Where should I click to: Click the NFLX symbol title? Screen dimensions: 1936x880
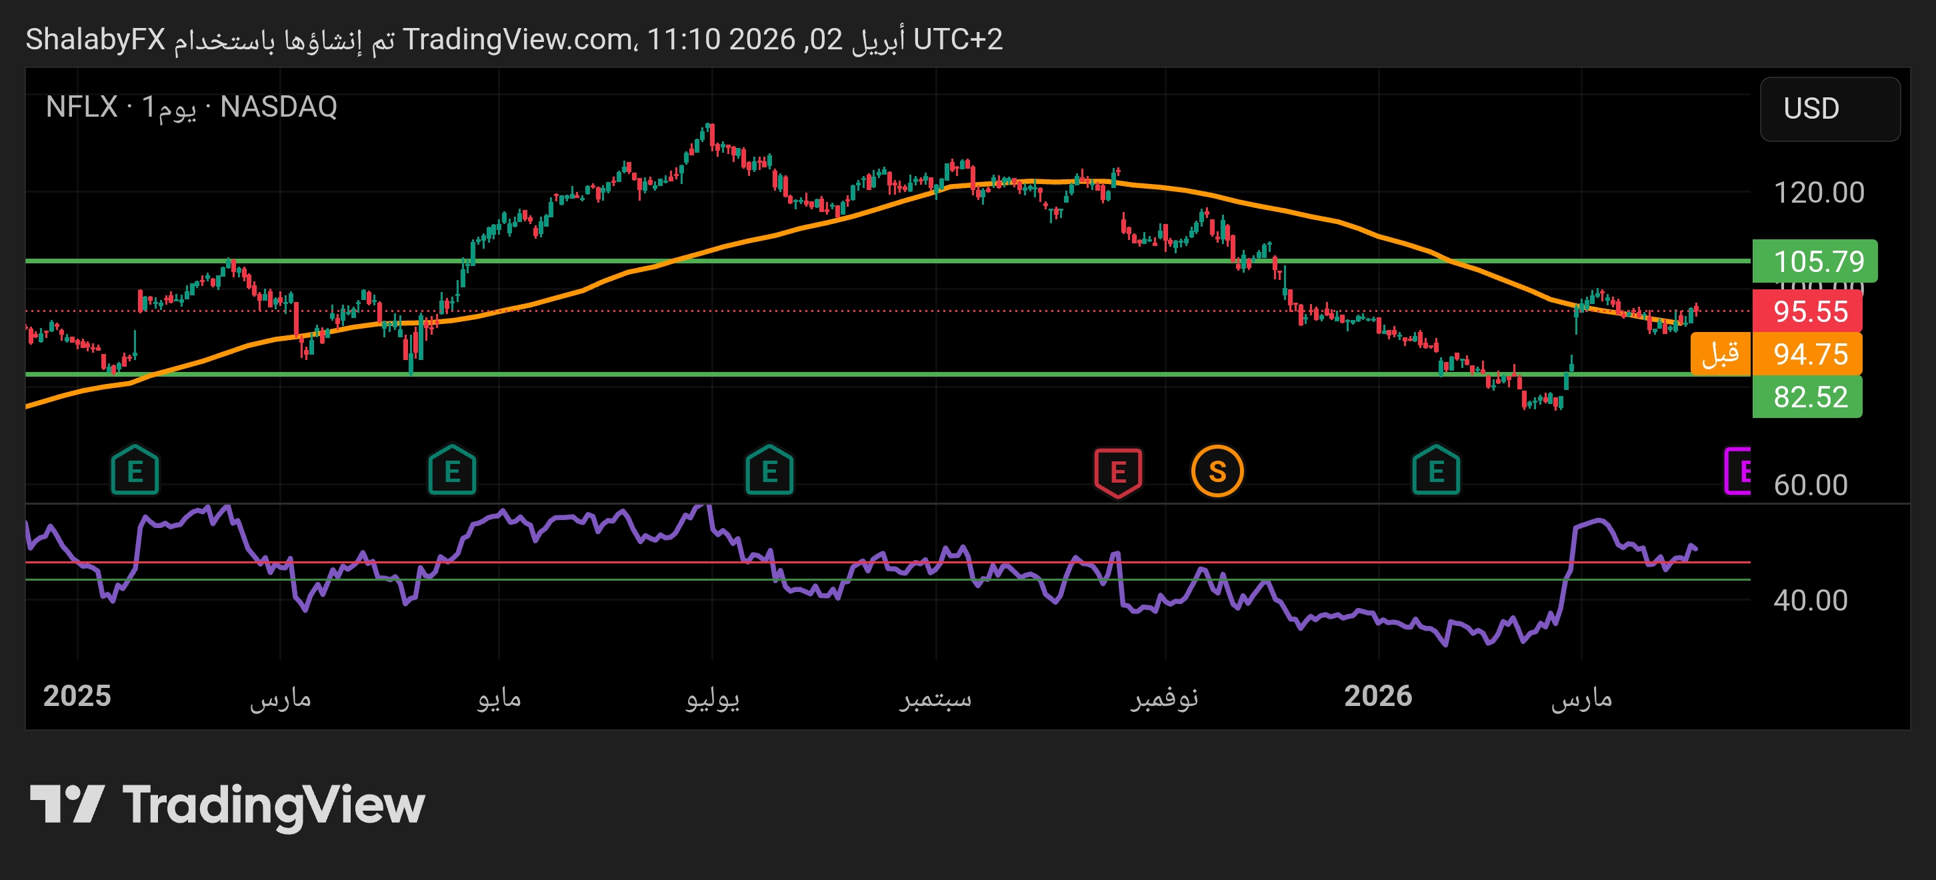tap(81, 107)
